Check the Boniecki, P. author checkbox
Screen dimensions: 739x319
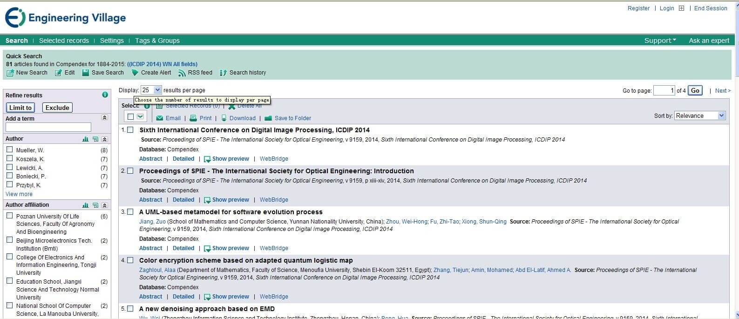9,176
